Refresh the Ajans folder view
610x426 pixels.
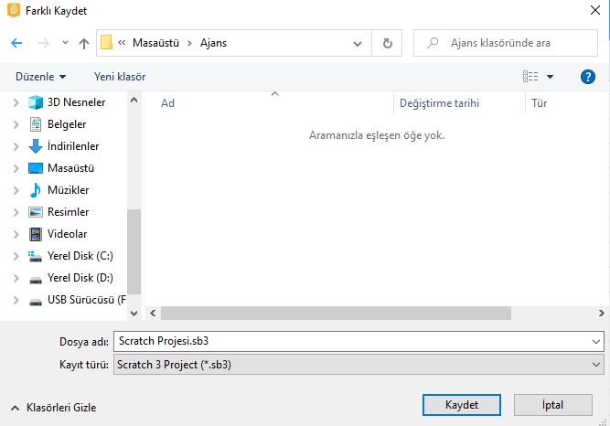(387, 43)
